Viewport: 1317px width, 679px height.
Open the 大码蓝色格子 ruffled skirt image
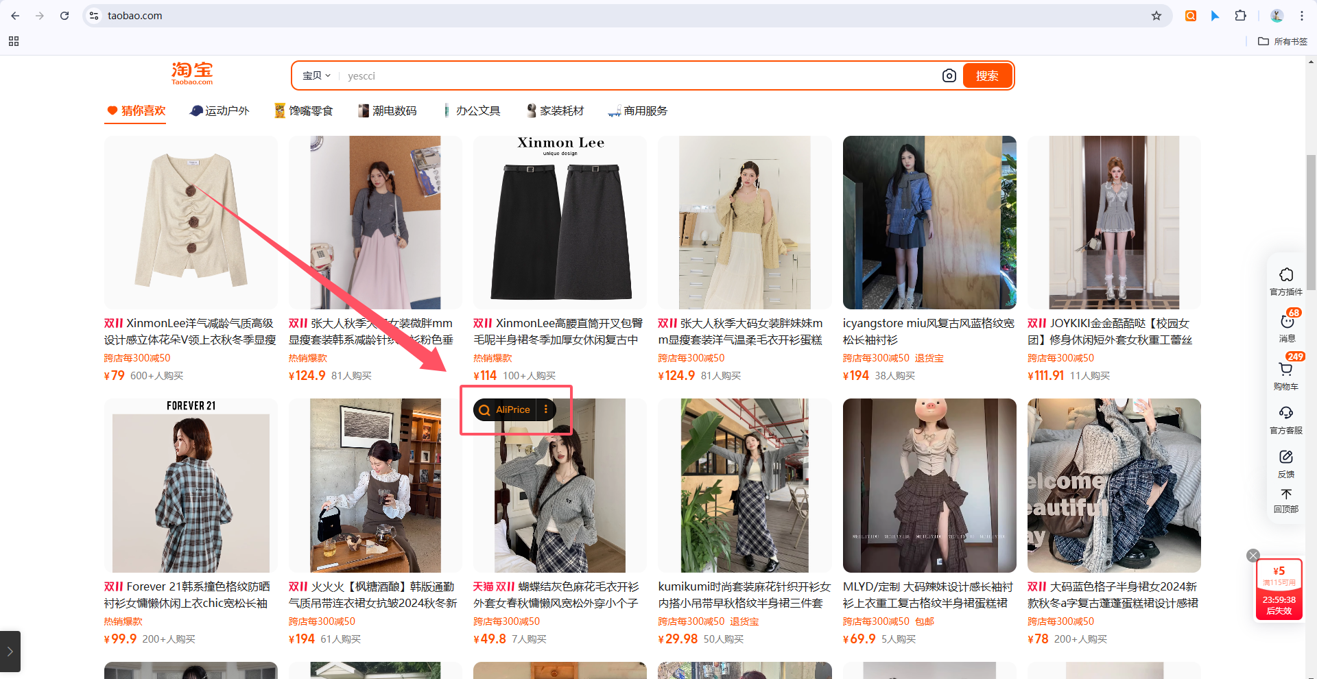tap(1114, 486)
